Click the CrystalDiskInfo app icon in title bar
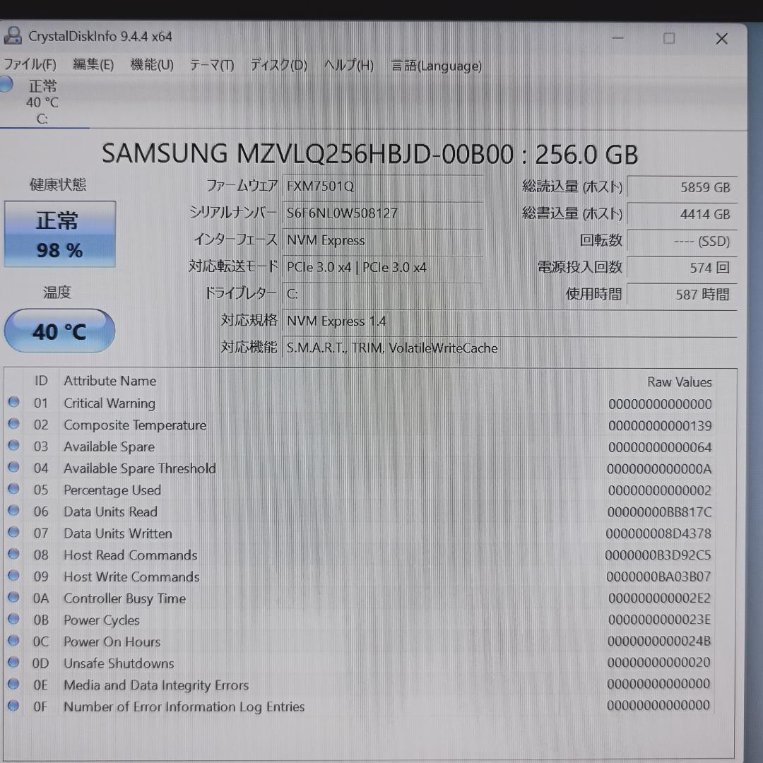 coord(12,35)
